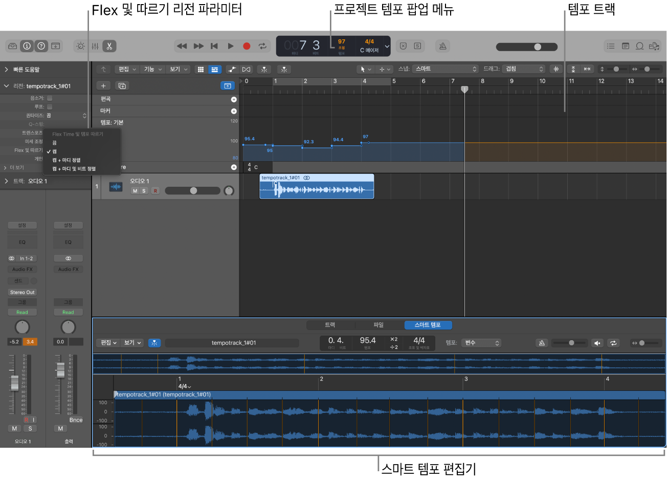Open the List Editors icon

coord(611,46)
